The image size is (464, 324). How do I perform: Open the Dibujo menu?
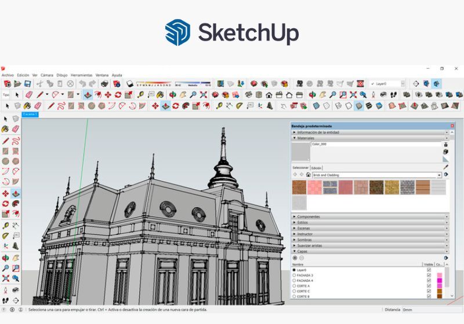click(x=62, y=75)
